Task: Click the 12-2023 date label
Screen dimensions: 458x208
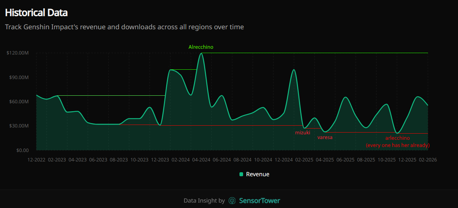Action: click(x=160, y=160)
